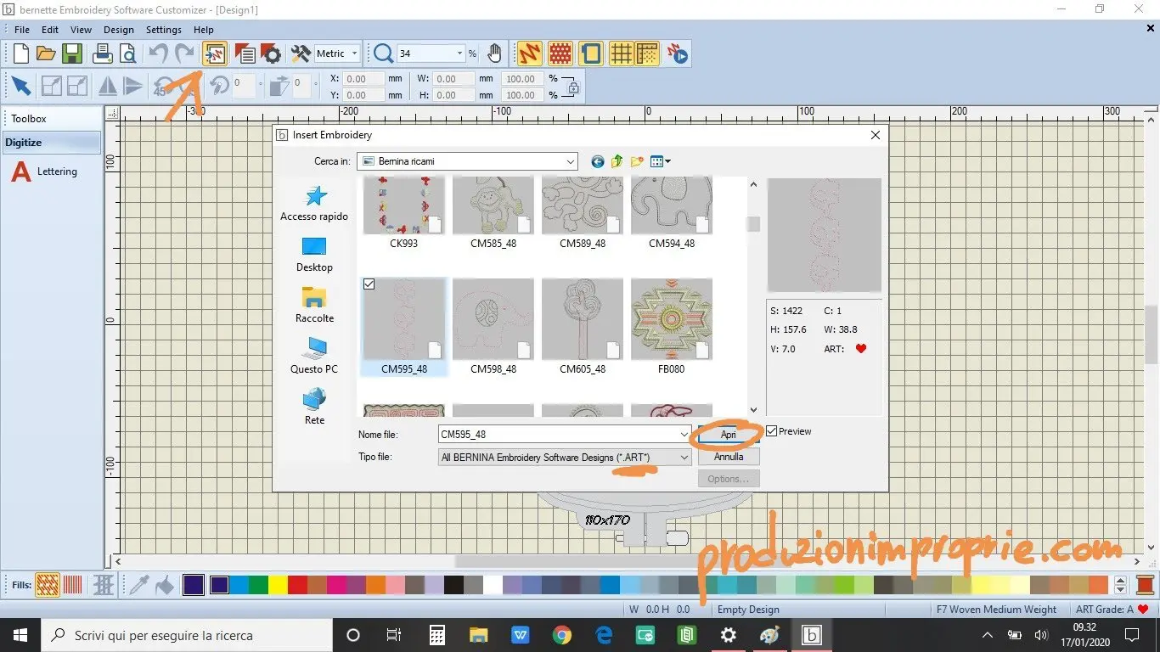Click the Mirror Horizontal icon

108,86
